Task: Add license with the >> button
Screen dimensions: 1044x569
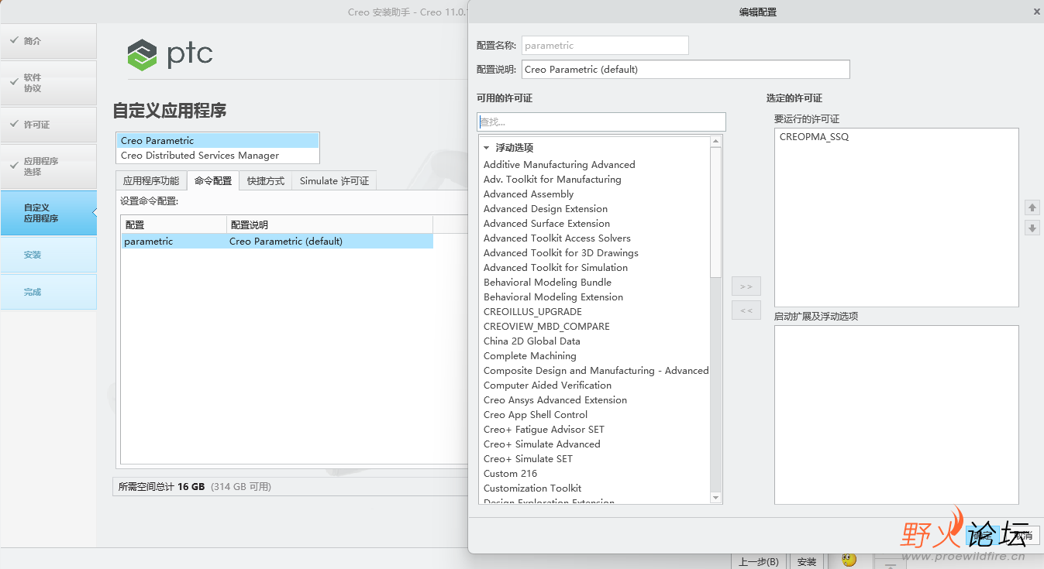Action: [746, 286]
